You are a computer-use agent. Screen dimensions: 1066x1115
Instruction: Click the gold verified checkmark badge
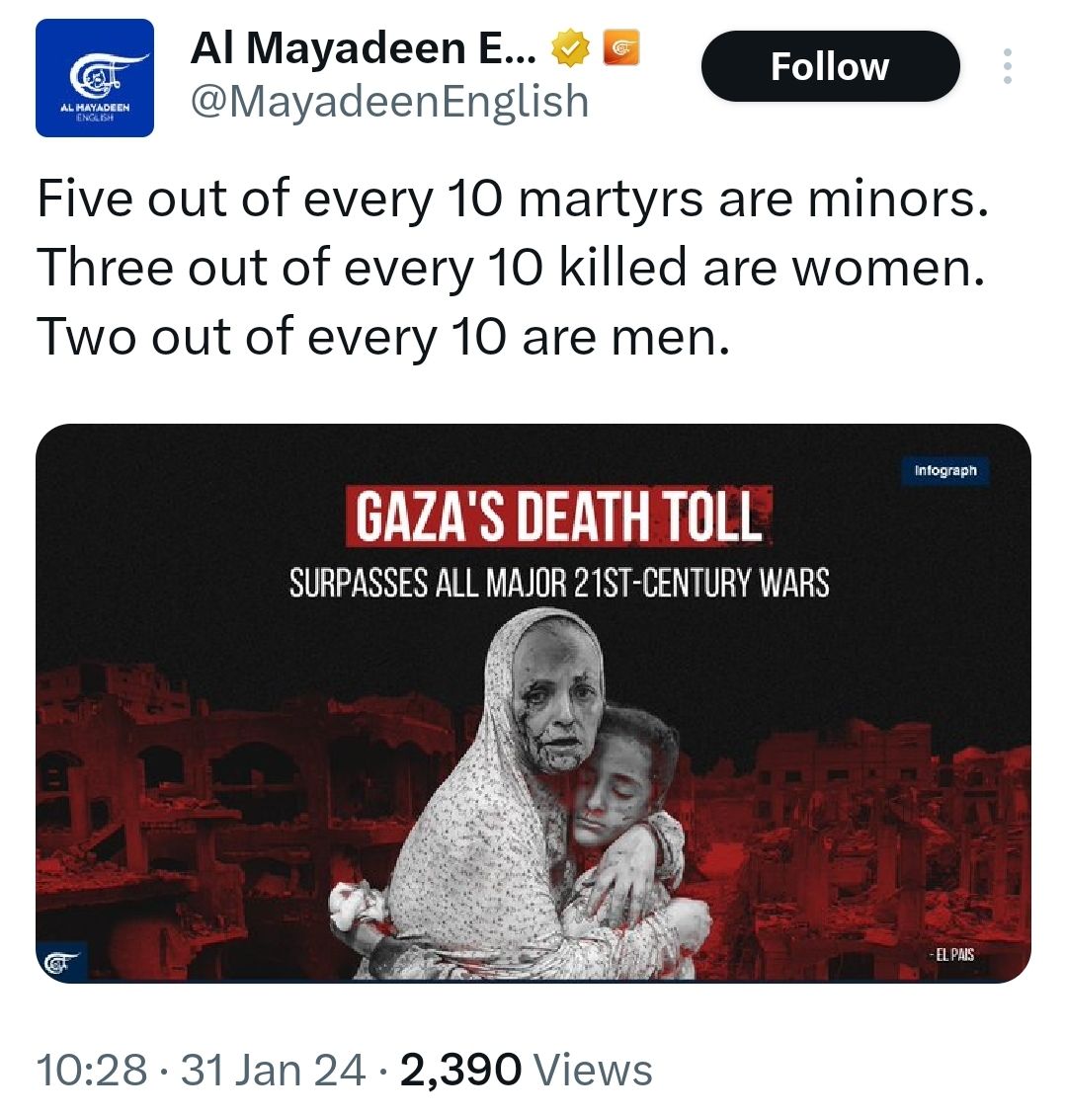coord(570,48)
